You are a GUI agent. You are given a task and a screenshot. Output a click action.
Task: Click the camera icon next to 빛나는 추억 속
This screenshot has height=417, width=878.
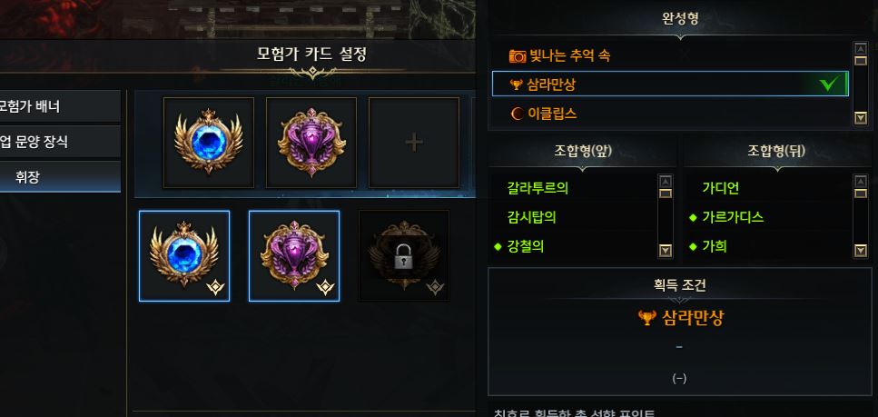point(518,56)
